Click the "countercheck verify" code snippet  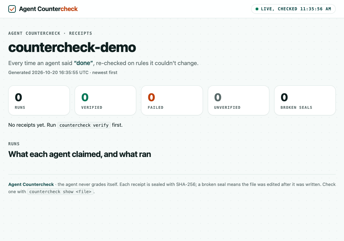tap(84, 125)
